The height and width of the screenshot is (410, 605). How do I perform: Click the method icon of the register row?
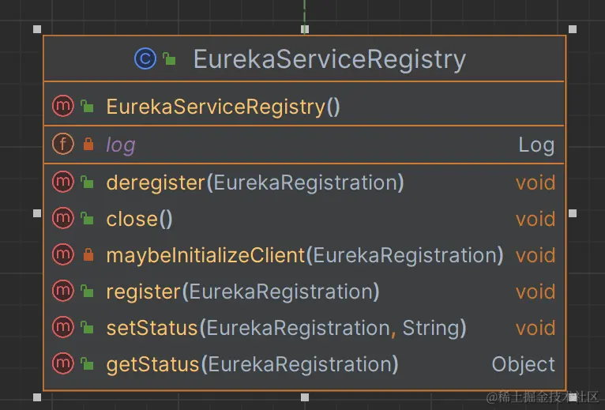[x=63, y=291]
